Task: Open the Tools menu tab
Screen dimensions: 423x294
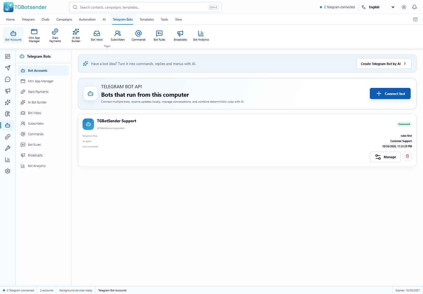Action: click(164, 19)
